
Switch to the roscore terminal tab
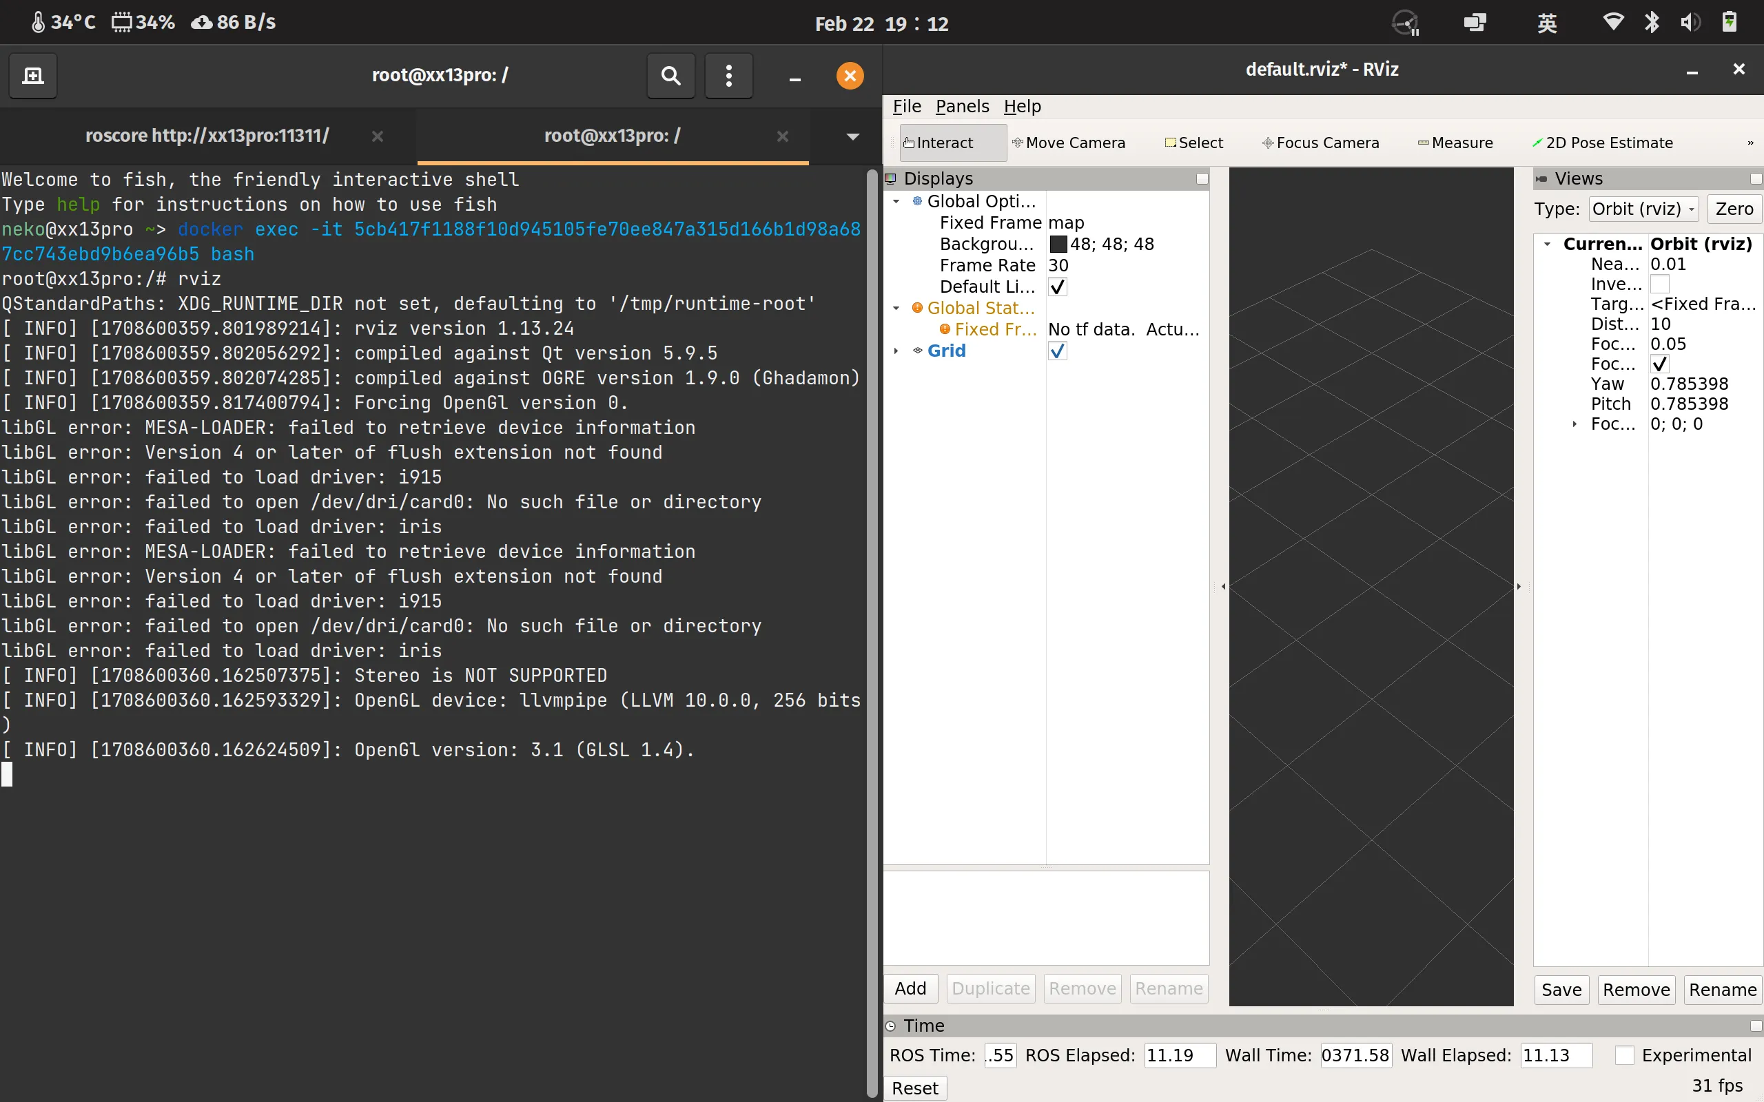[x=207, y=135]
